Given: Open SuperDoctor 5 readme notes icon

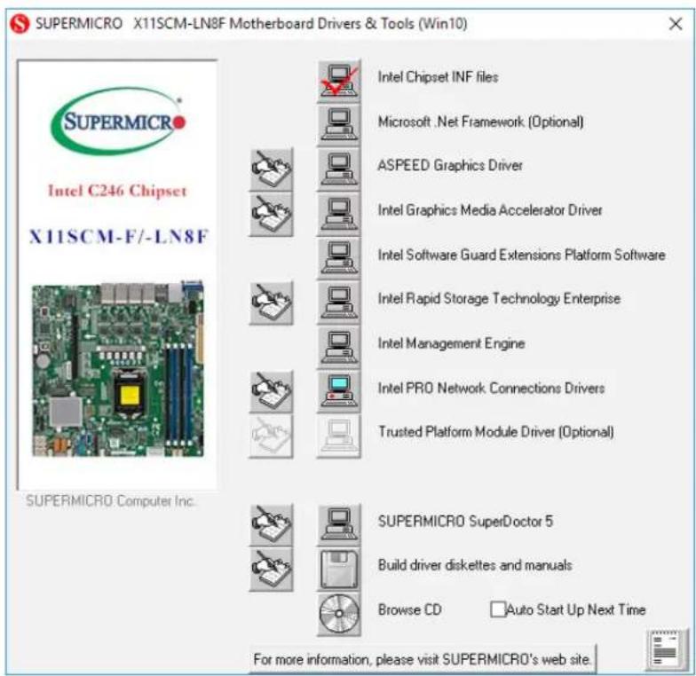Looking at the screenshot, I should [271, 525].
